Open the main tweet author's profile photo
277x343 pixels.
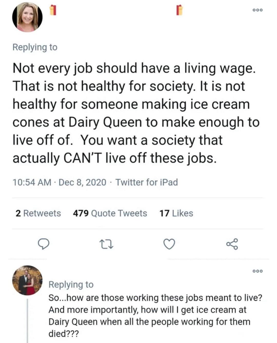(x=27, y=17)
